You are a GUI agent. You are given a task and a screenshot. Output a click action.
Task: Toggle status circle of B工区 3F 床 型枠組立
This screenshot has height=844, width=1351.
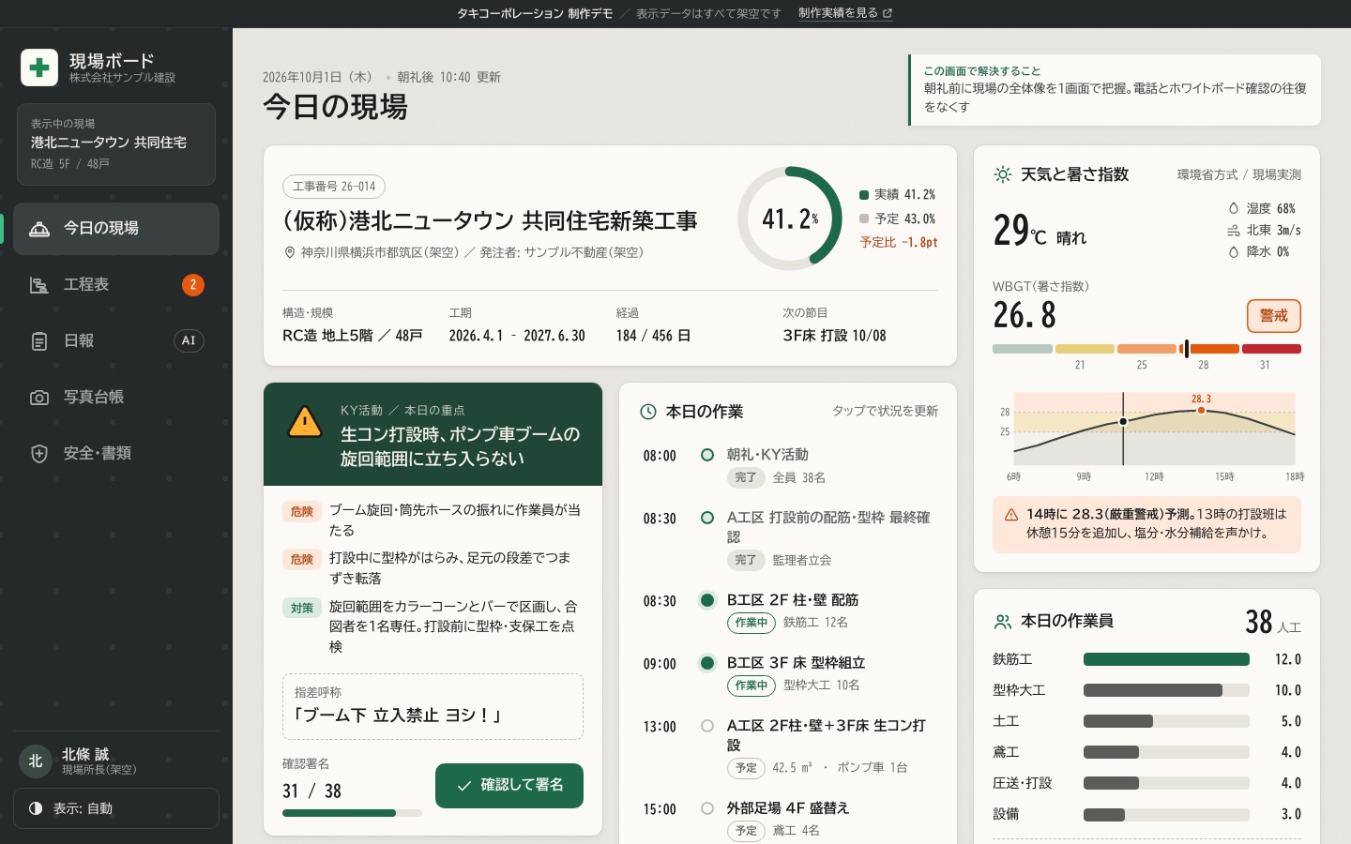tap(707, 663)
